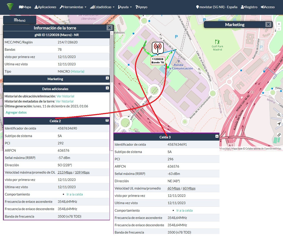Collapse the Marketing section in tower panel
283x236 pixels.
coord(107,78)
